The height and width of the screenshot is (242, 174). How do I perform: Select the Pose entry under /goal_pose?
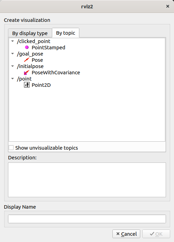(x=37, y=60)
